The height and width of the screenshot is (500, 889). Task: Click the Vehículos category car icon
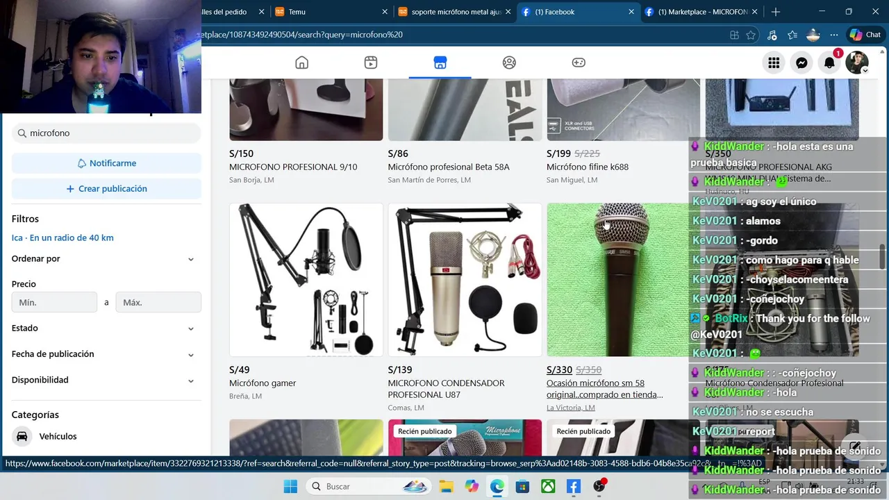22,436
